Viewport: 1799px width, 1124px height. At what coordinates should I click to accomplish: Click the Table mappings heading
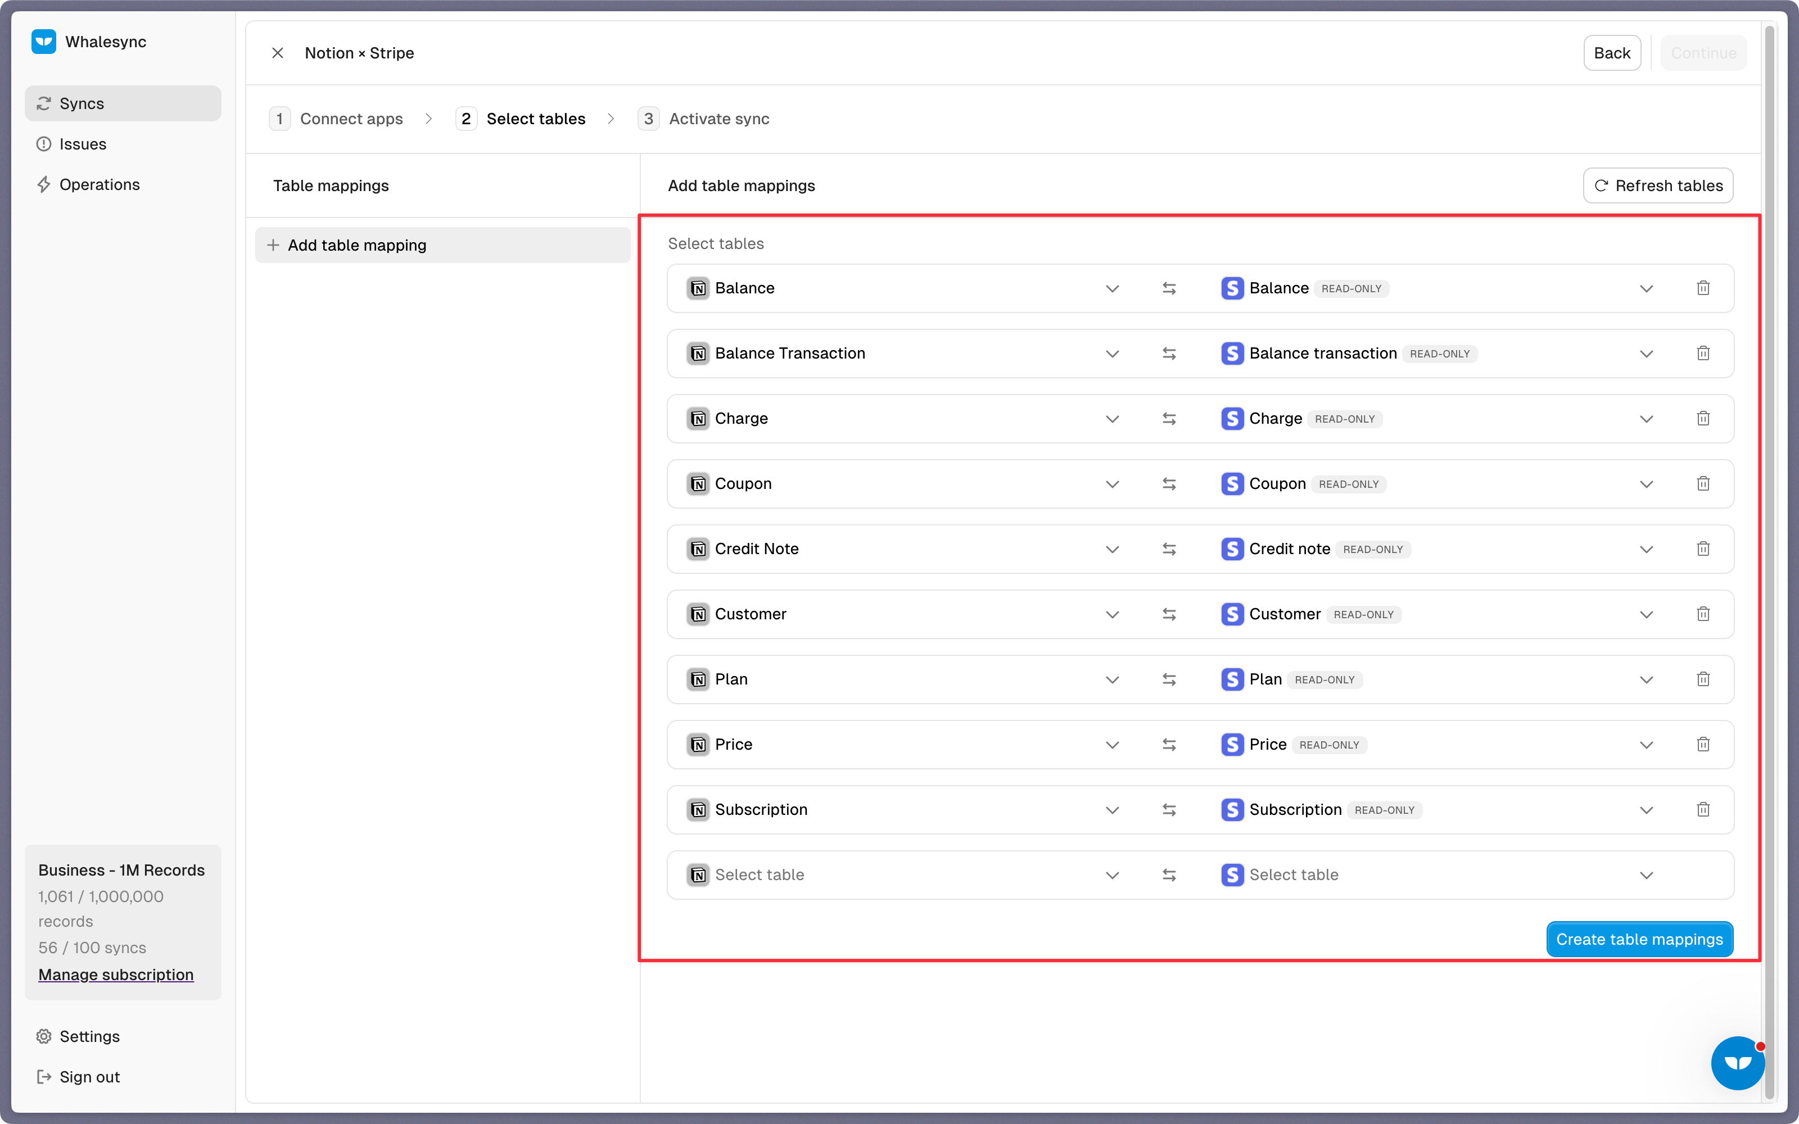tap(331, 186)
